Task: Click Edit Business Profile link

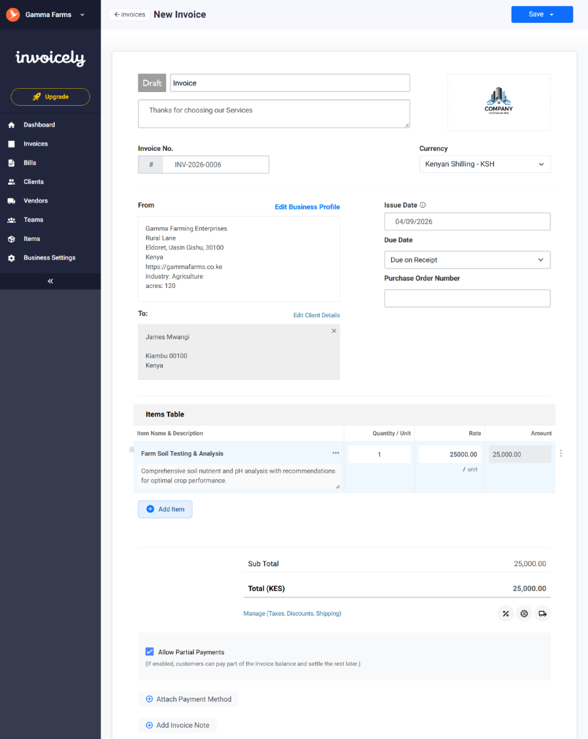Action: click(x=307, y=207)
